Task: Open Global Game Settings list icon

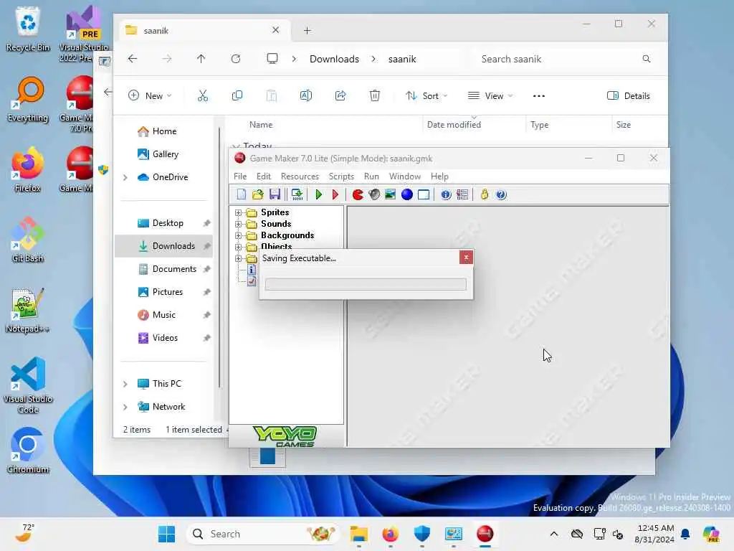Action: (462, 194)
